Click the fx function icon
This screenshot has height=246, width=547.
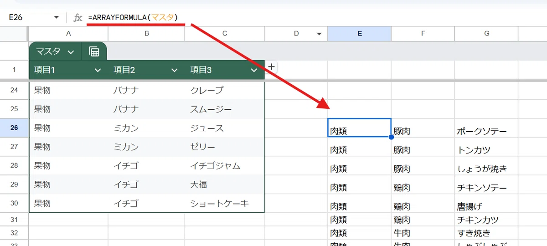[78, 17]
